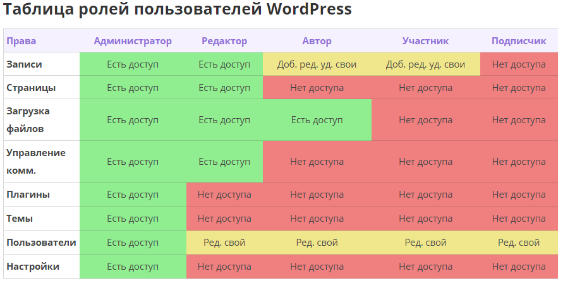Select Участник cell in Загрузка файлов row
Image resolution: width=563 pixels, height=283 pixels.
click(x=425, y=120)
